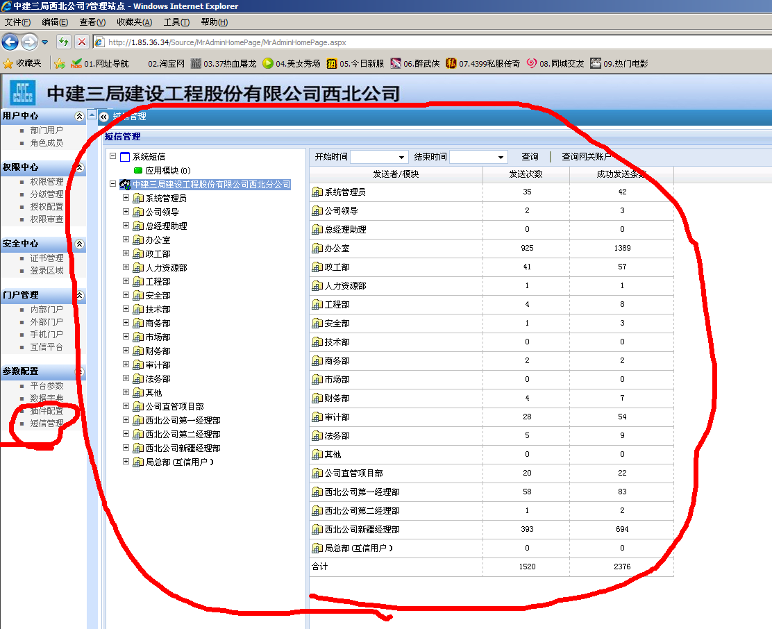Click the 审计部 folder icon in table
The image size is (772, 629).
pyautogui.click(x=317, y=417)
